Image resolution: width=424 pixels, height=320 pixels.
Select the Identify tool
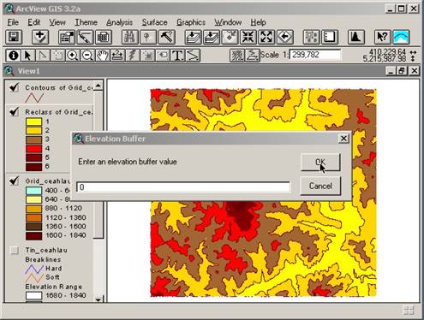tap(13, 56)
